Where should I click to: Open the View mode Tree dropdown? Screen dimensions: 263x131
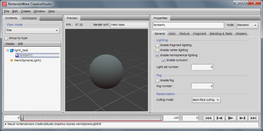coord(32,30)
